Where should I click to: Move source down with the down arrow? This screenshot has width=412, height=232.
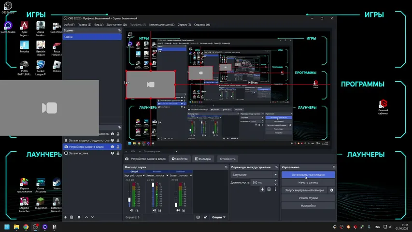pyautogui.click(x=92, y=217)
